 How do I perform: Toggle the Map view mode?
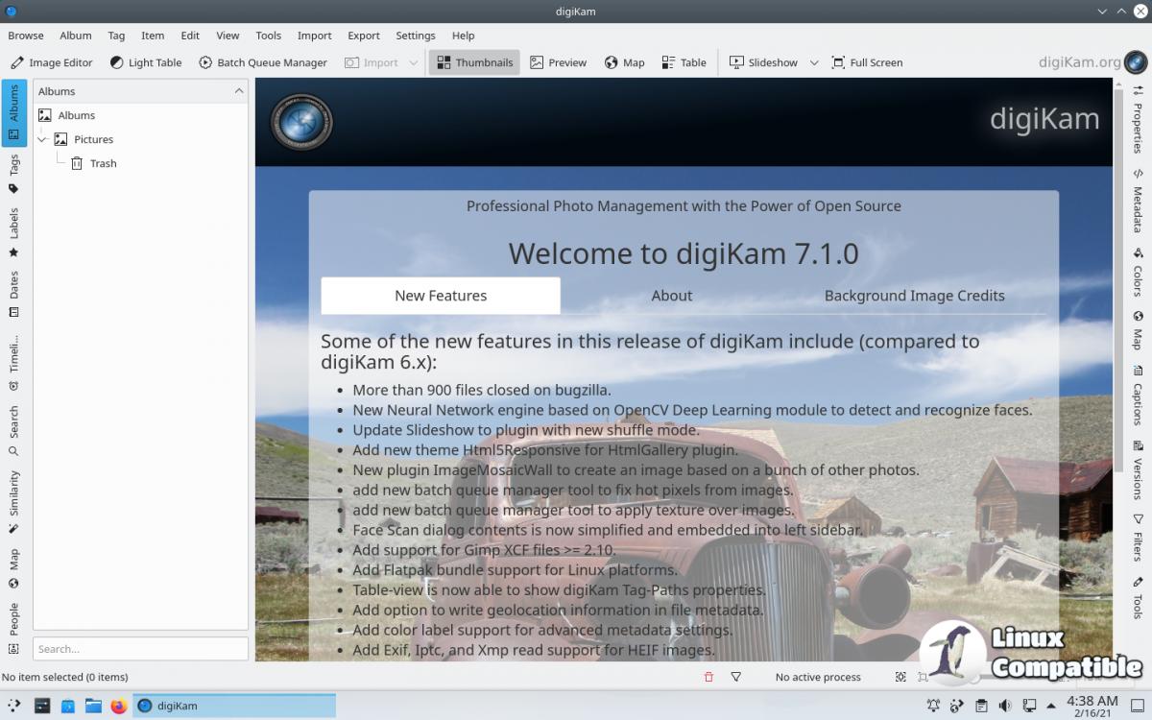click(x=624, y=62)
